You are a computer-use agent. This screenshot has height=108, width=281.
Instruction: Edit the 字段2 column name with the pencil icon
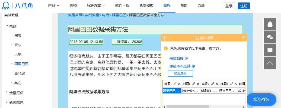click(x=213, y=84)
